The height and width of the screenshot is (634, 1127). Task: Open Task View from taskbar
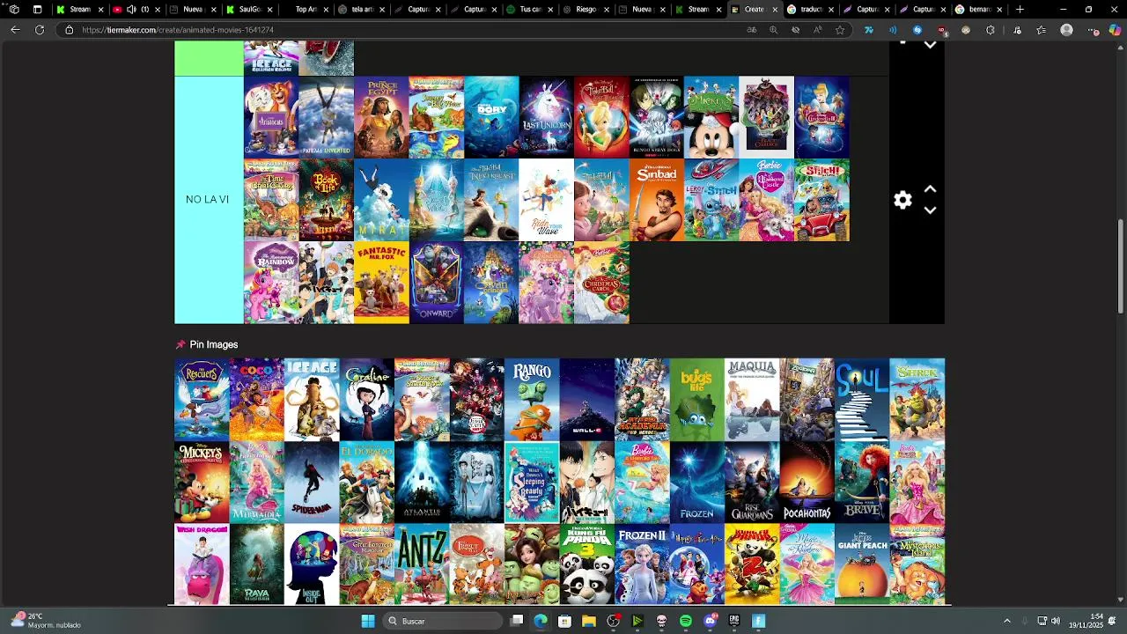517,621
